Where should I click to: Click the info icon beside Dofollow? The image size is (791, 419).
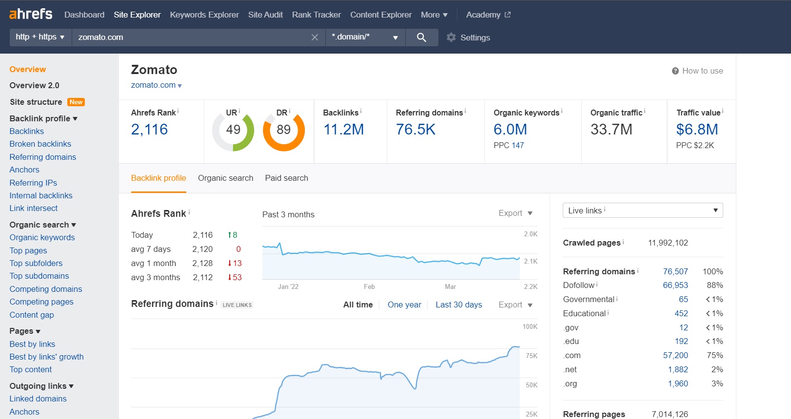[x=597, y=284]
